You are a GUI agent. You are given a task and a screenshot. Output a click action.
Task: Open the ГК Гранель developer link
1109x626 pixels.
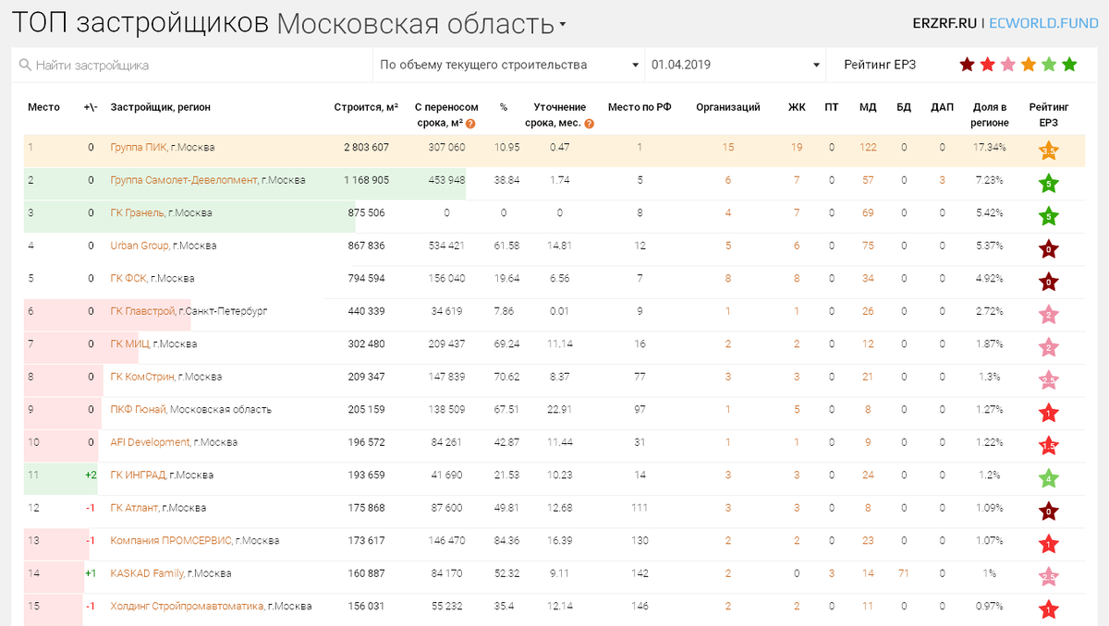[x=137, y=212]
